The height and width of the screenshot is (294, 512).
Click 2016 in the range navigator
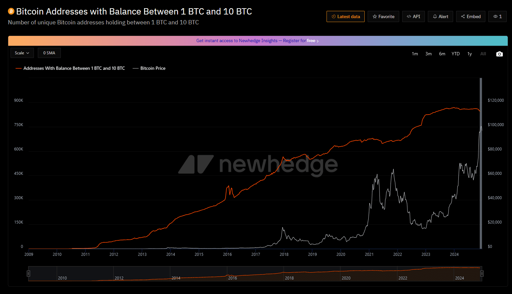click(232, 278)
